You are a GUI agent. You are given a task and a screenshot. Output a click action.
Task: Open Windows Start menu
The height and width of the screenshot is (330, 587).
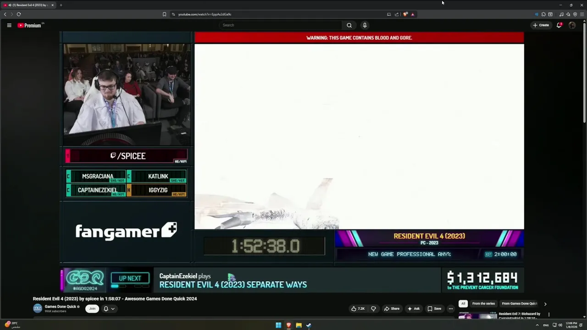click(x=278, y=325)
